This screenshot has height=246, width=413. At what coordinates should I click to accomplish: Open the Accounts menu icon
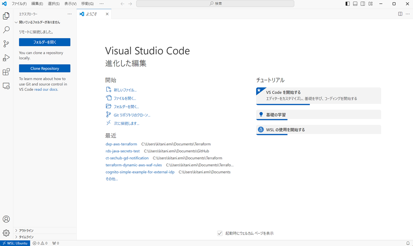pos(6,219)
